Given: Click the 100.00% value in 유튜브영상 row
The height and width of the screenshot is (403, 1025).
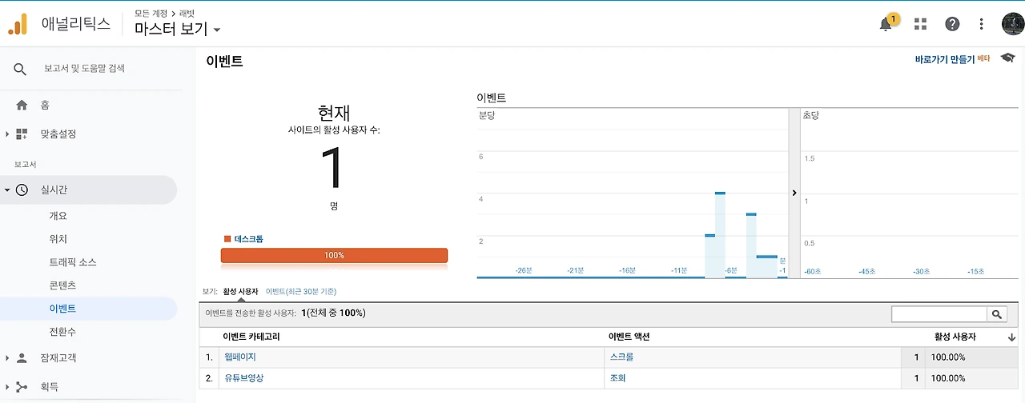Looking at the screenshot, I should click(x=948, y=378).
